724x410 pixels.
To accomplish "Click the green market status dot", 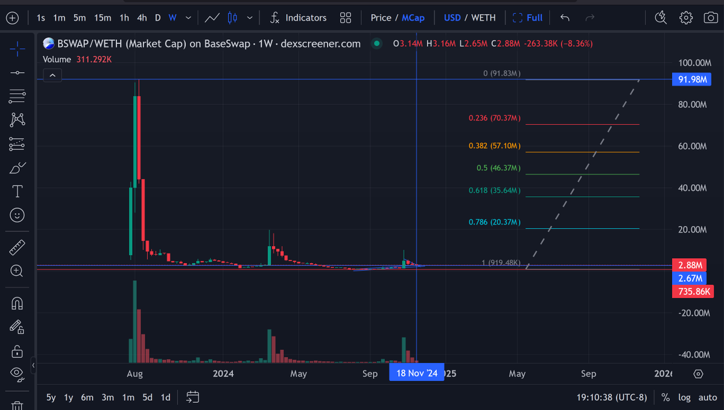I will [x=376, y=43].
